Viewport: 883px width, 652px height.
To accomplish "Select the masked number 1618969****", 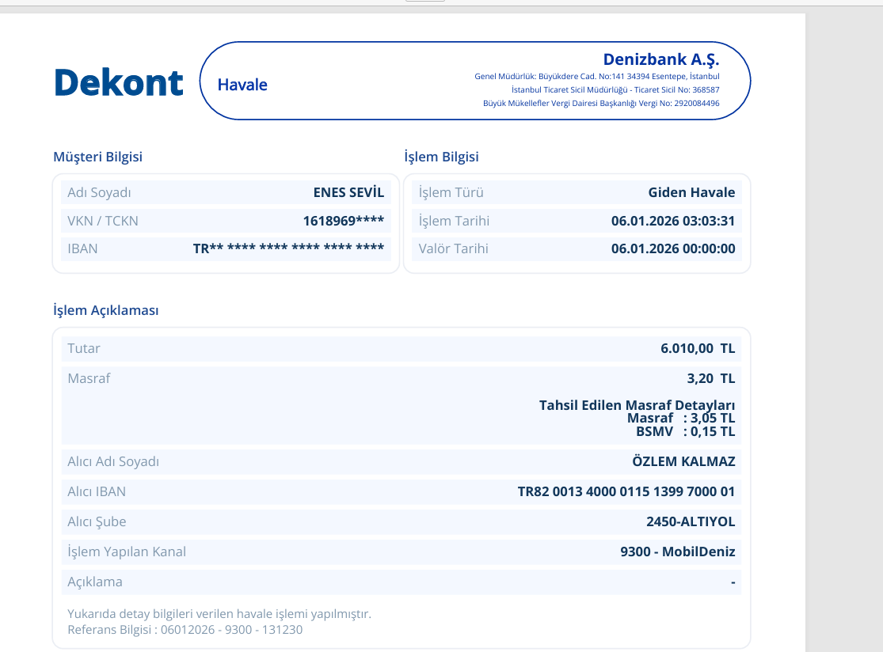I will 344,221.
